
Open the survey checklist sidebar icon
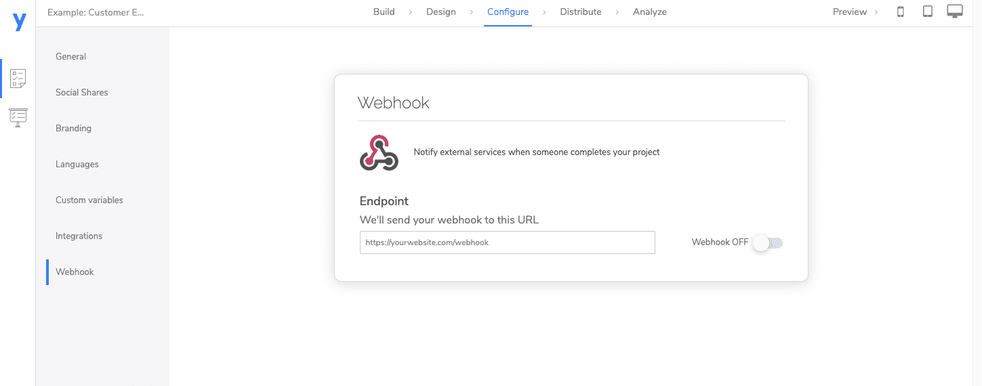[x=18, y=79]
